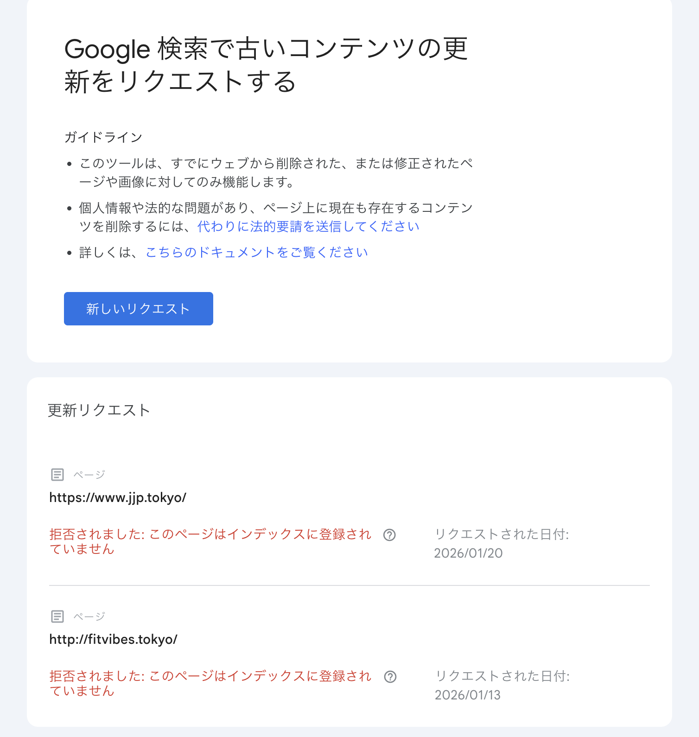Open the help icon next to the fitvibes.tokyo rejection status

[390, 677]
